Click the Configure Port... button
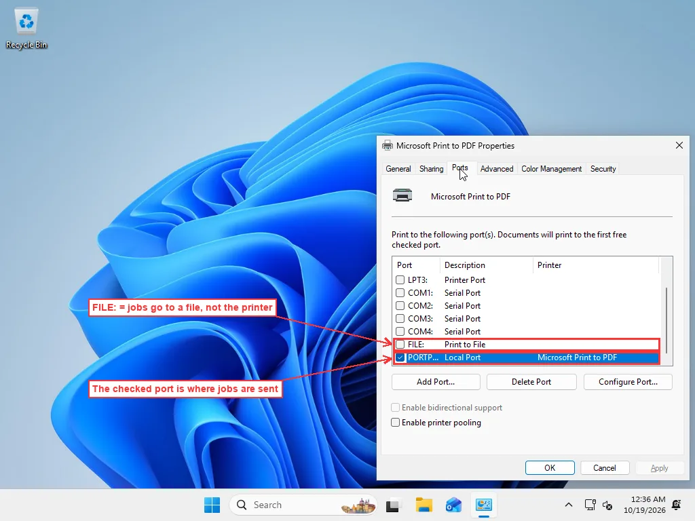Screen dimensions: 695x521 point(628,382)
